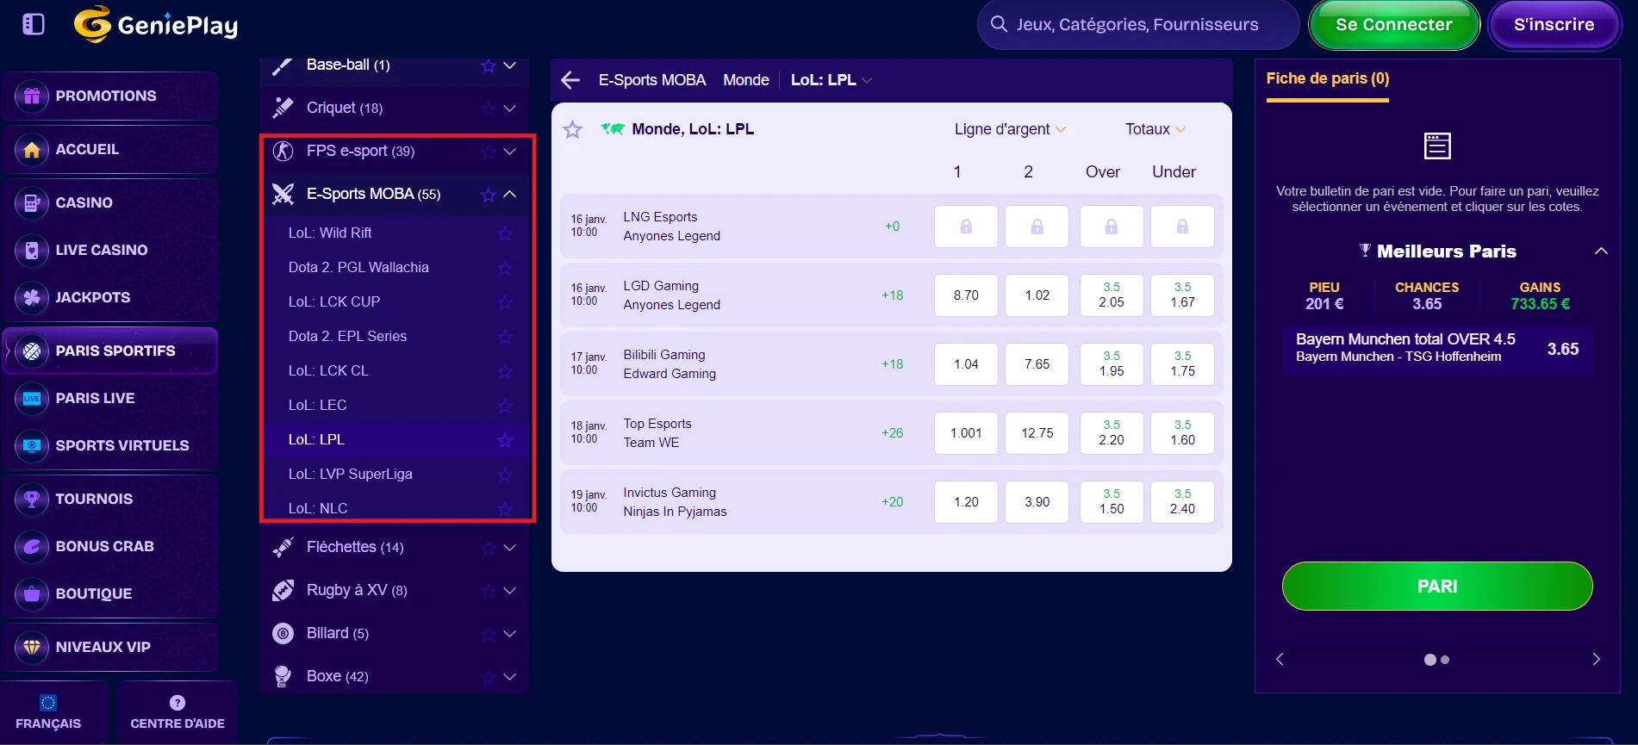Collapse sidebar using top-left panel icon
The image size is (1638, 745).
point(34,24)
